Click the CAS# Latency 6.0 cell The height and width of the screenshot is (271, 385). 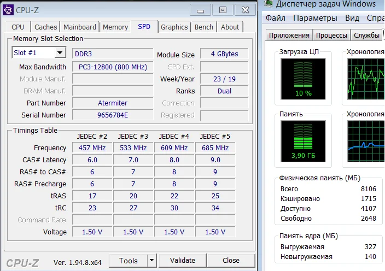click(x=92, y=160)
